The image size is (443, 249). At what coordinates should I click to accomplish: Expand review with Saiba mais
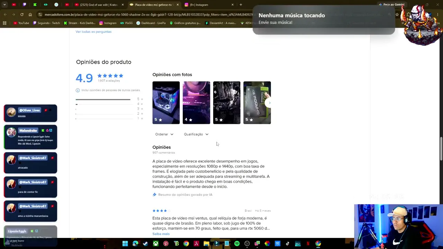[x=161, y=234]
